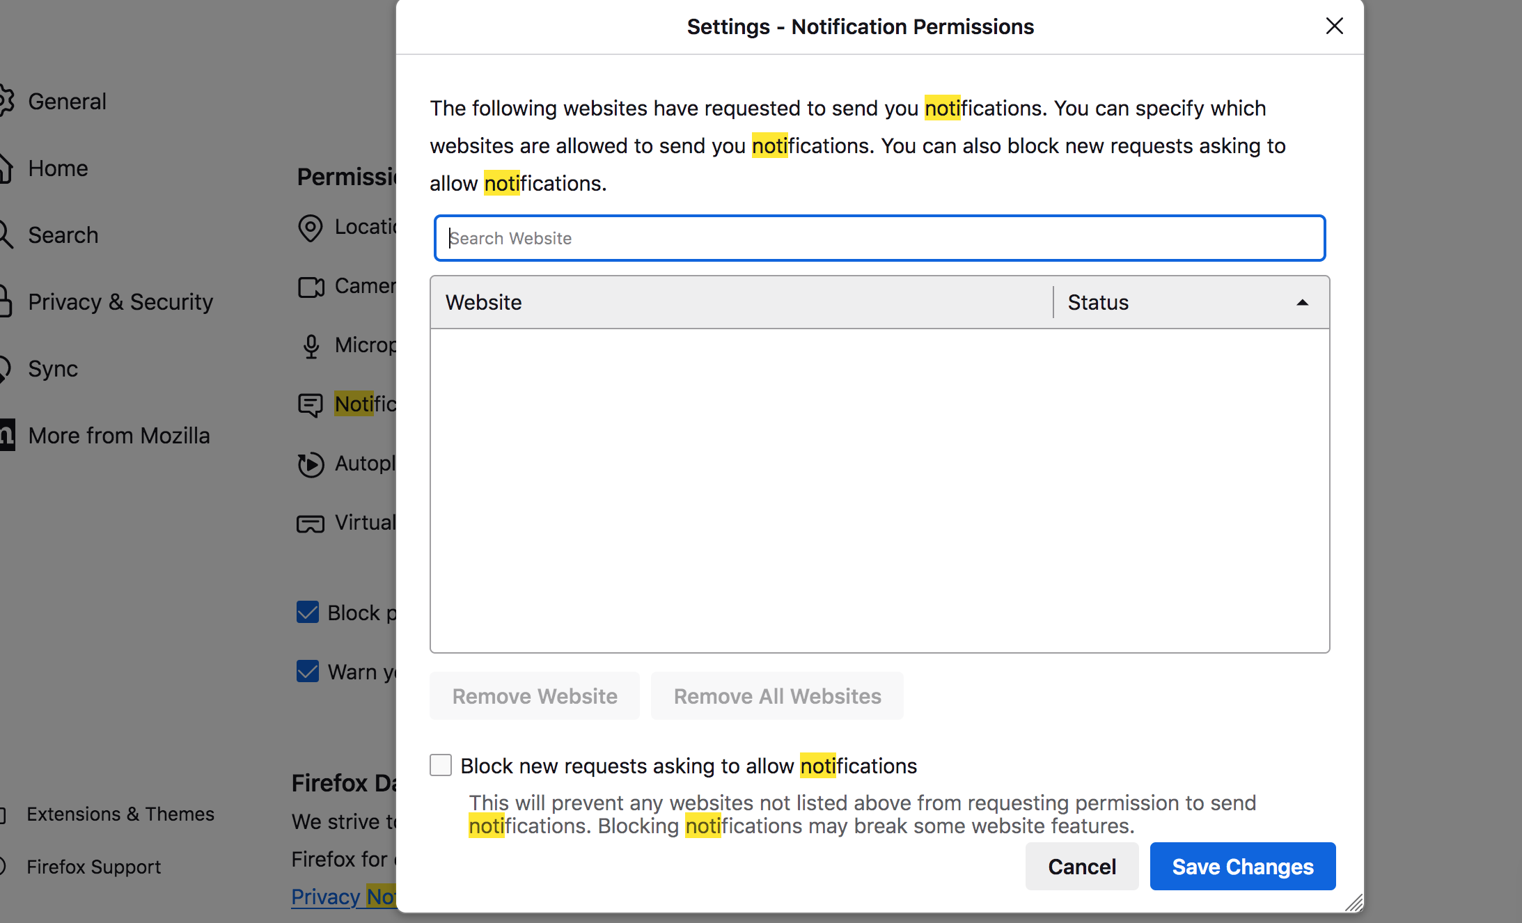Open More from Mozilla category
This screenshot has width=1522, height=923.
118,436
